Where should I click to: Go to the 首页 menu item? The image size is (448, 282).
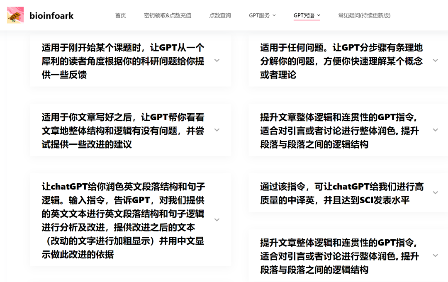[x=120, y=15]
